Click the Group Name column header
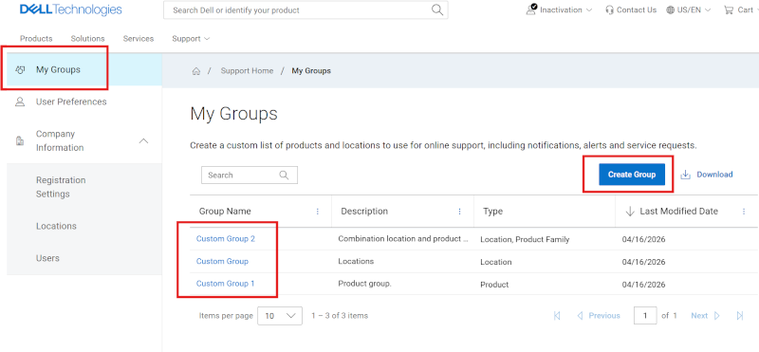Image resolution: width=759 pixels, height=352 pixels. [225, 212]
